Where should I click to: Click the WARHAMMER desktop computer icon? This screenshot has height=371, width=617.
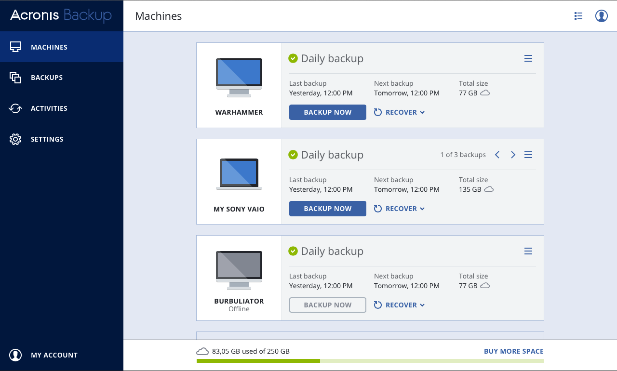(x=239, y=77)
